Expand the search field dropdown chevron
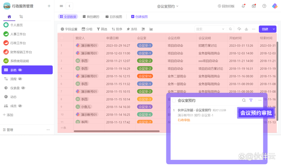281x166 pixels. click(223, 29)
